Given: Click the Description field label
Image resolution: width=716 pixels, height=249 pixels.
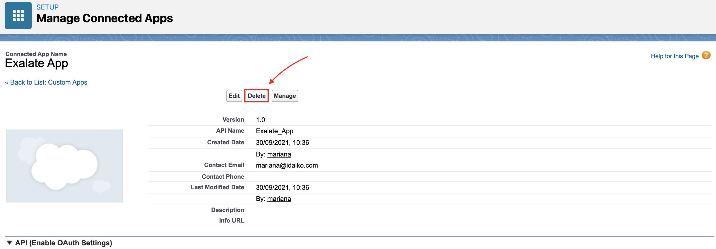Looking at the screenshot, I should click(228, 210).
